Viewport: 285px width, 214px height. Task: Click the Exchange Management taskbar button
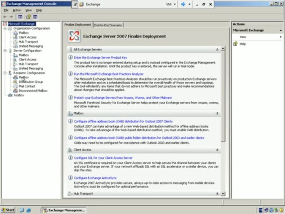(x=64, y=210)
